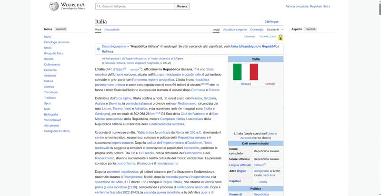Open the Cronologia tab
Screen dimensions: 381x196
pyautogui.click(x=257, y=29)
